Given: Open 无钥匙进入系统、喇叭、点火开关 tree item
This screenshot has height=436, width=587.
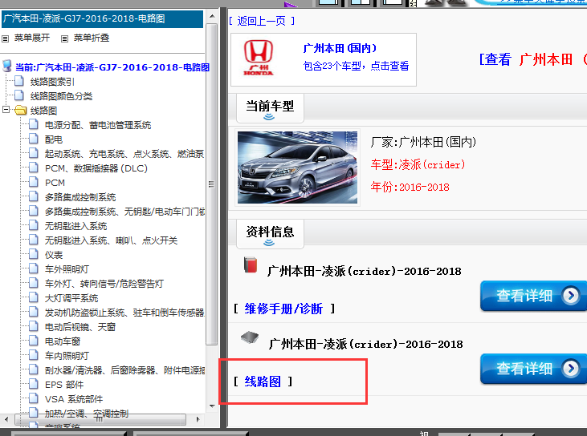Looking at the screenshot, I should point(111,240).
